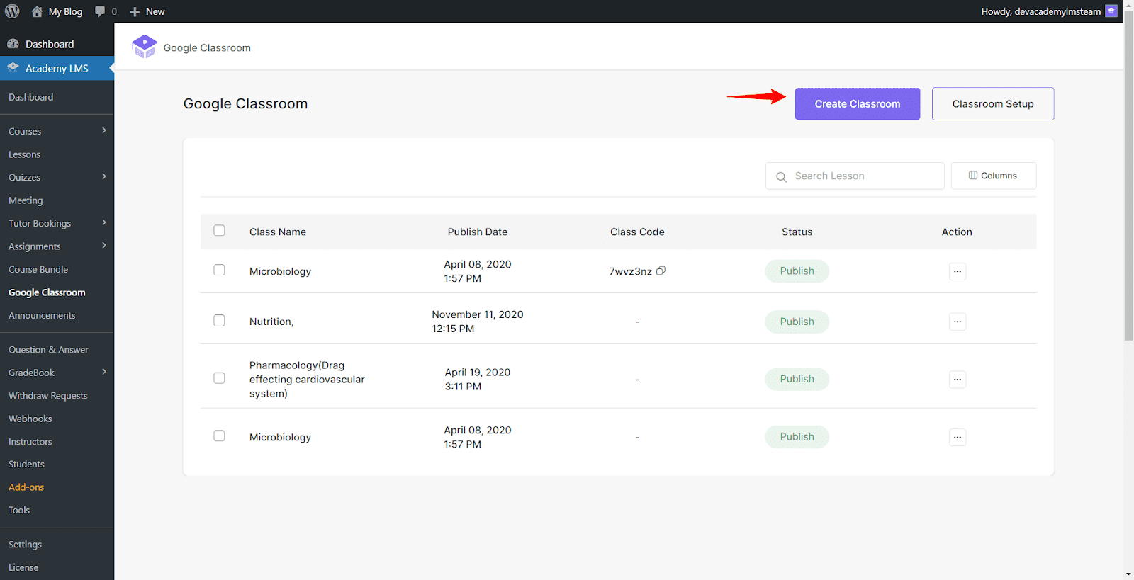
Task: Open the My Blog home icon
Action: pos(37,11)
